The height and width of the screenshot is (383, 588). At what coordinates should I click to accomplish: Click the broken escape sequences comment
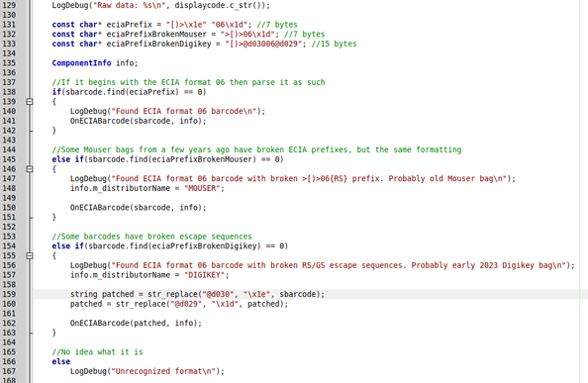tap(151, 237)
